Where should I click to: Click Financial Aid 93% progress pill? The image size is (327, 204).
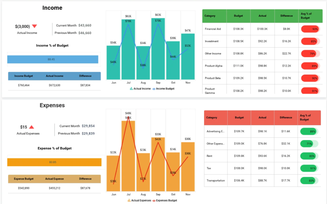click(x=310, y=29)
